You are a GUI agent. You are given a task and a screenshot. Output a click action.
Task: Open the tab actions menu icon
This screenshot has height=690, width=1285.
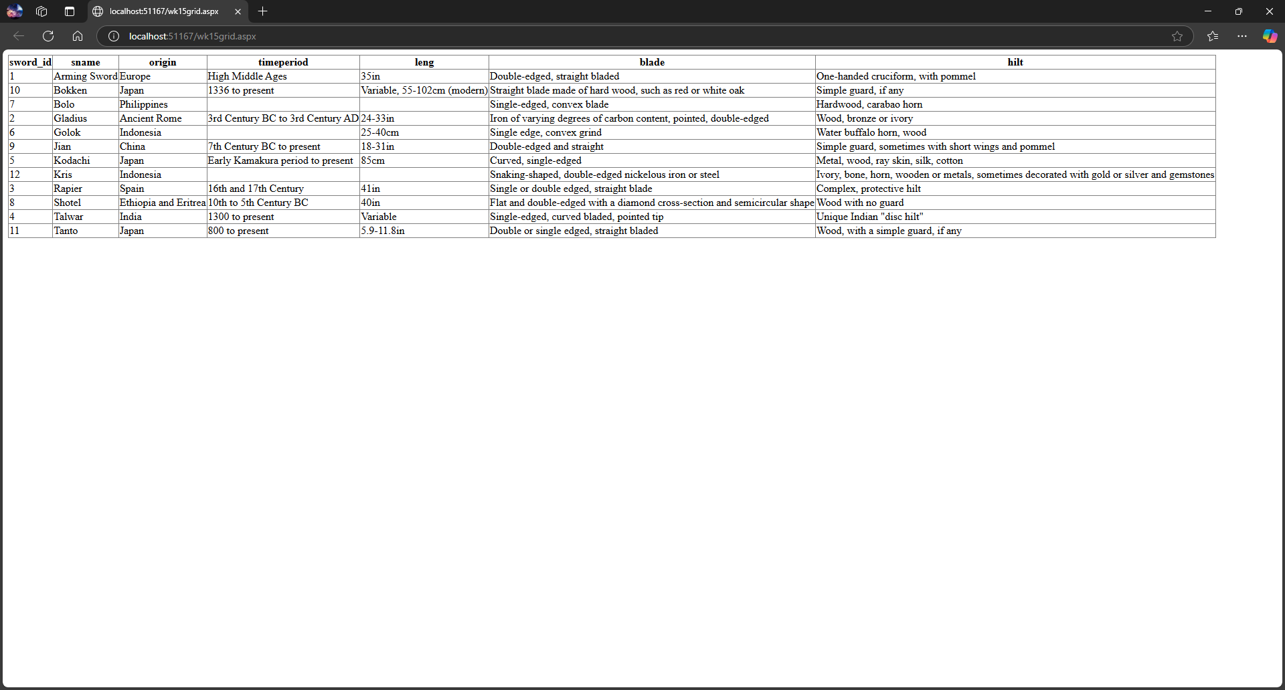[x=70, y=11]
